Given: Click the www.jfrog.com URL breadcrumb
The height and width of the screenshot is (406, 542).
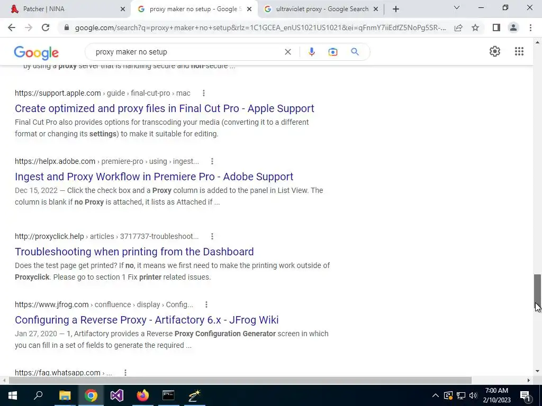Looking at the screenshot, I should click(104, 304).
